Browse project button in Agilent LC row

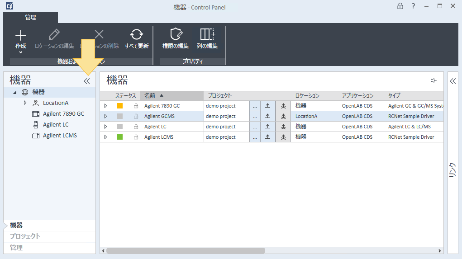255,127
